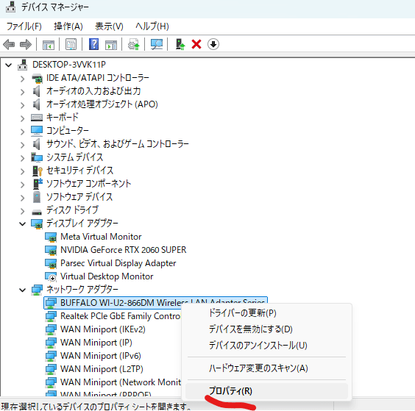Expand the コンピューター chevron

23,132
